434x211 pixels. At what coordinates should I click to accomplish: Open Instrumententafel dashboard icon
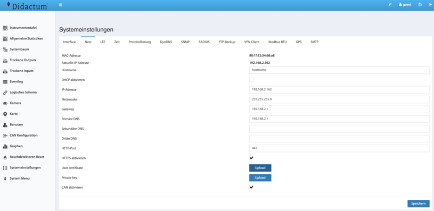(5, 28)
